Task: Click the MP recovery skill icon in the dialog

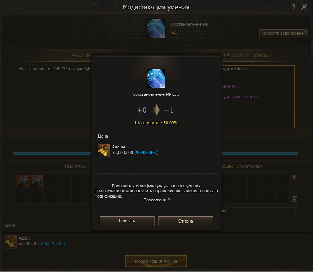Action: (156, 79)
